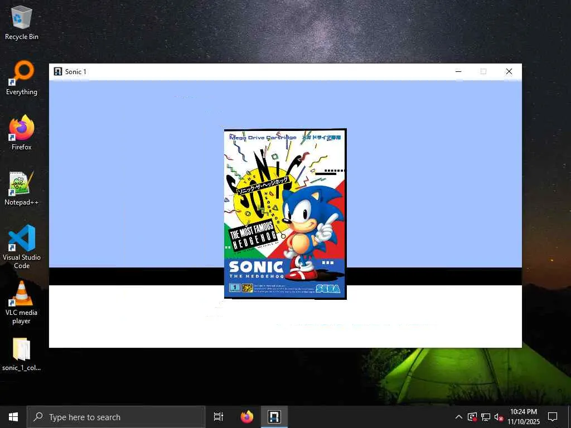Open the network tray icon
Screen dimensions: 571x428
pyautogui.click(x=486, y=417)
